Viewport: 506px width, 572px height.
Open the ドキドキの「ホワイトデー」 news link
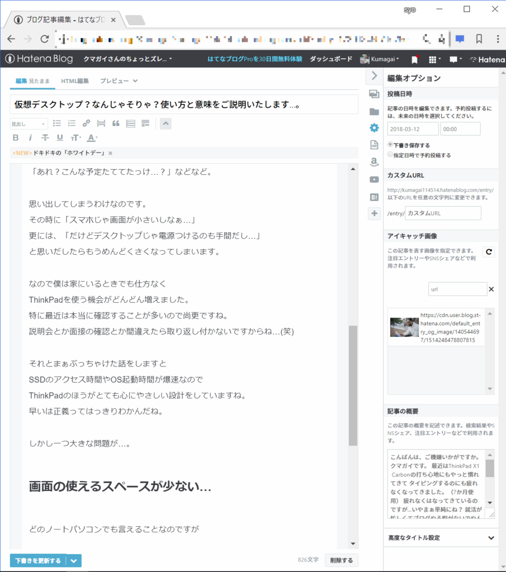pos(69,153)
